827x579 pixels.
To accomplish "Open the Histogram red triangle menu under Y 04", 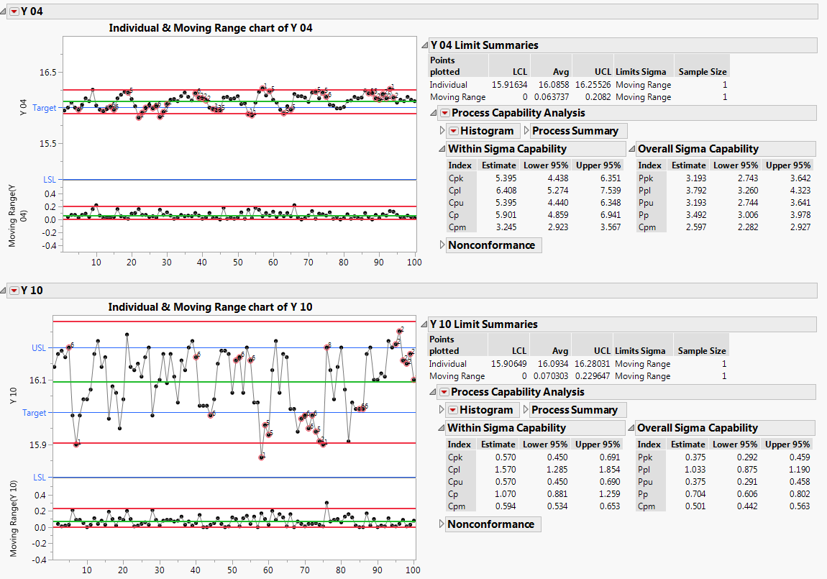I will tap(452, 130).
